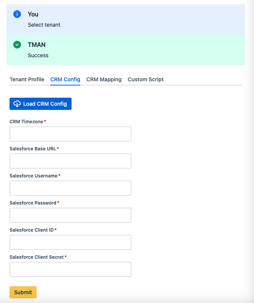254x303 pixels.
Task: Switch to the CRM Mapping tab
Action: (104, 79)
